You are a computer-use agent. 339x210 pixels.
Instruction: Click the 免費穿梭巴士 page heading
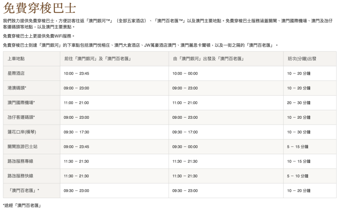click(x=39, y=8)
